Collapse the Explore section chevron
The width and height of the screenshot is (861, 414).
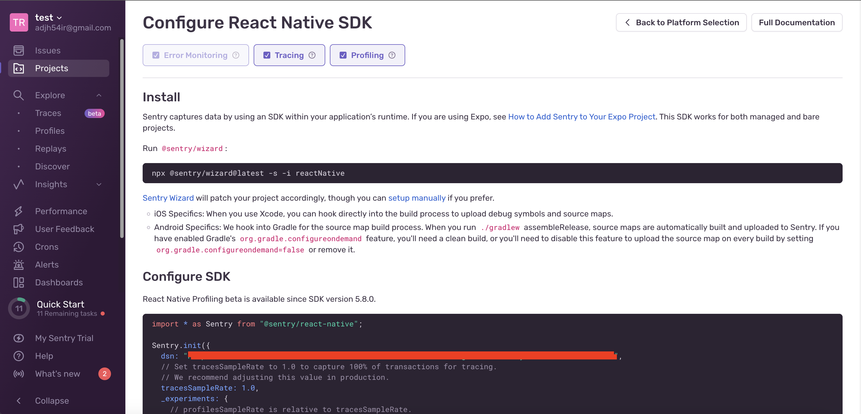99,95
